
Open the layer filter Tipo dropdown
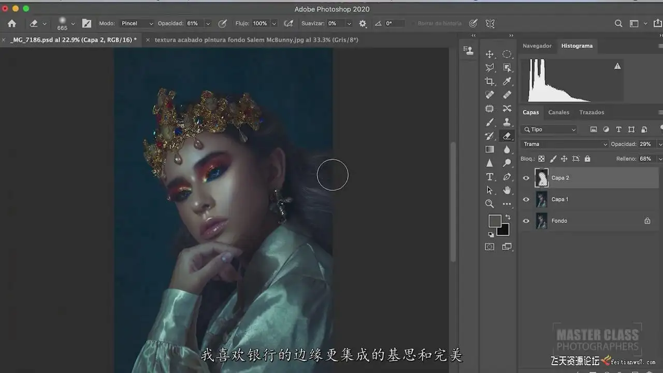click(x=549, y=130)
